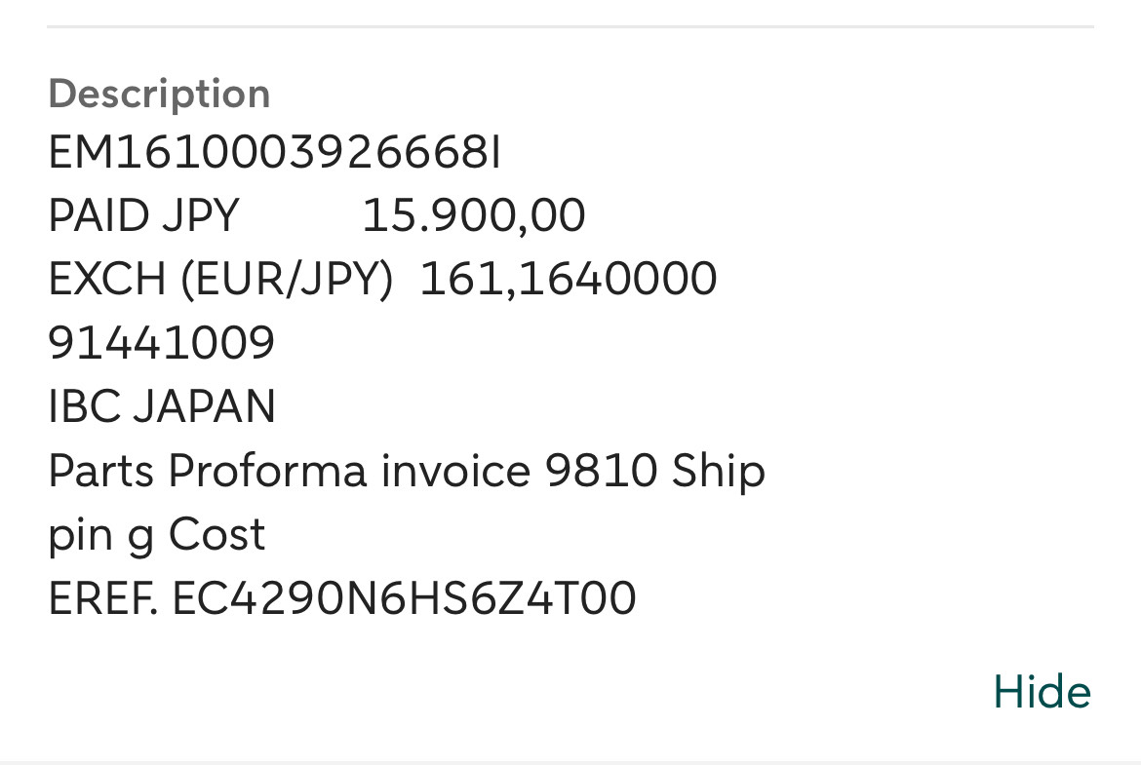Screen dimensions: 1141x765
Task: Select the word Proforma
Action: [268, 471]
